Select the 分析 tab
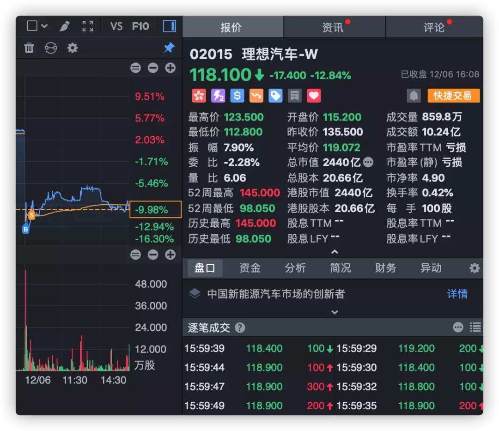The height and width of the screenshot is (431, 499). pyautogui.click(x=295, y=268)
